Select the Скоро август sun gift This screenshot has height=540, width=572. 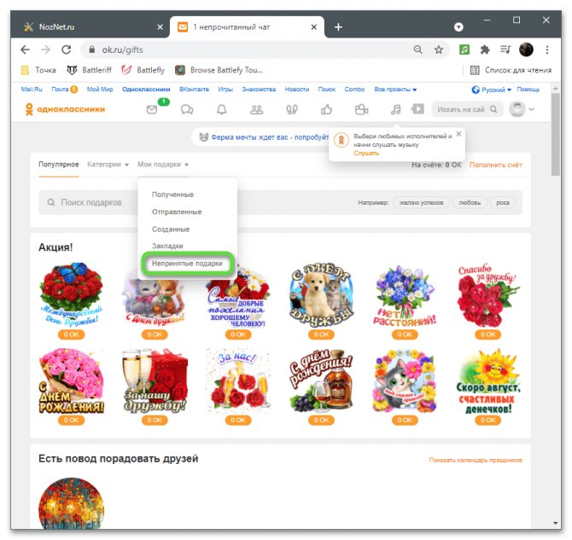[488, 381]
